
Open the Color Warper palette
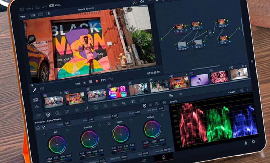coord(77,110)
